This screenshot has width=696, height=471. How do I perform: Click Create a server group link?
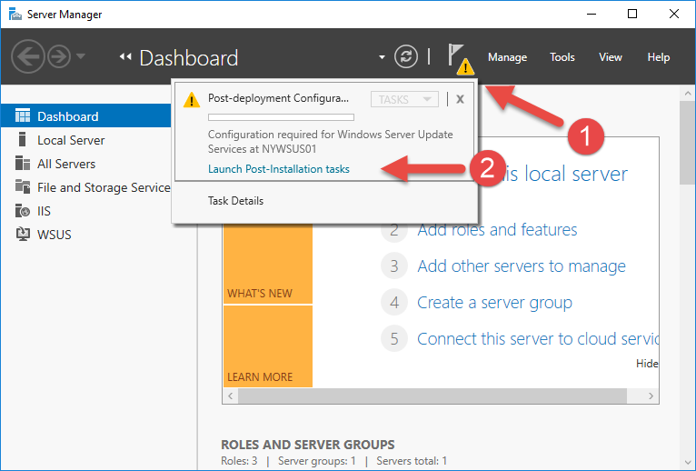pyautogui.click(x=494, y=303)
